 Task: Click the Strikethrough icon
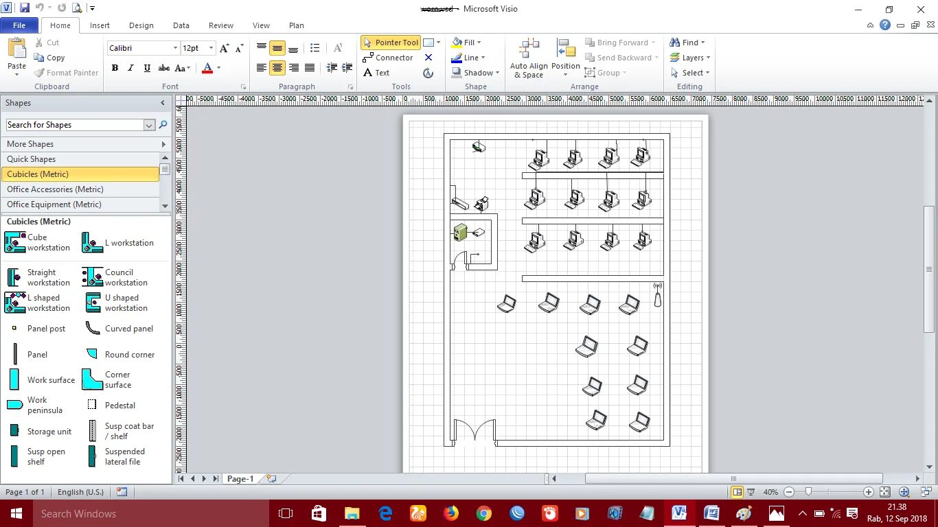[164, 68]
